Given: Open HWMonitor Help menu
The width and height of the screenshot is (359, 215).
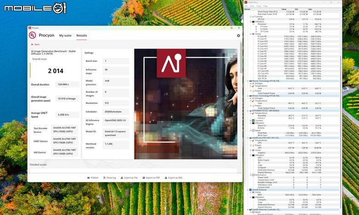Looking at the screenshot, I should 266,6.
